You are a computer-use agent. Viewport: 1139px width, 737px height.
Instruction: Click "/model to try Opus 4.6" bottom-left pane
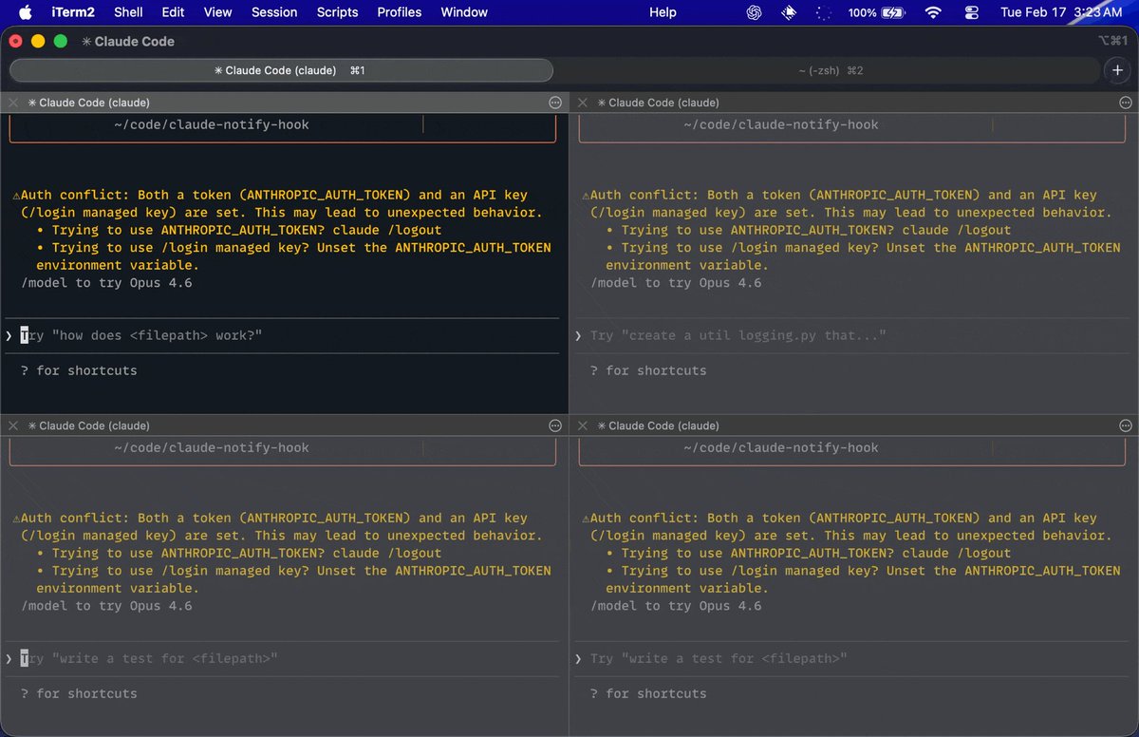(x=106, y=606)
